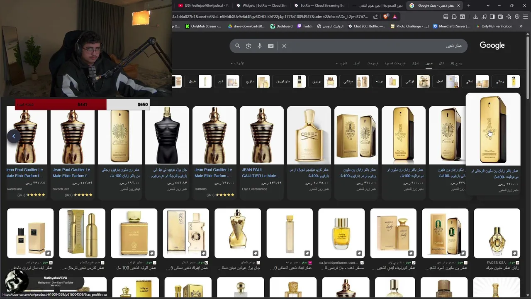Toggle the browser sidebar panel icon
The image size is (531, 299).
click(x=492, y=17)
